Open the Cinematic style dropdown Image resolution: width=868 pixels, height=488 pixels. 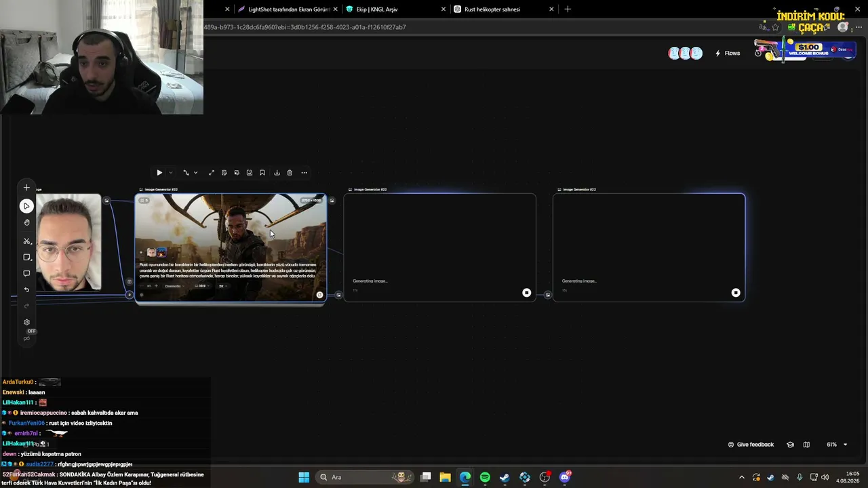click(174, 286)
